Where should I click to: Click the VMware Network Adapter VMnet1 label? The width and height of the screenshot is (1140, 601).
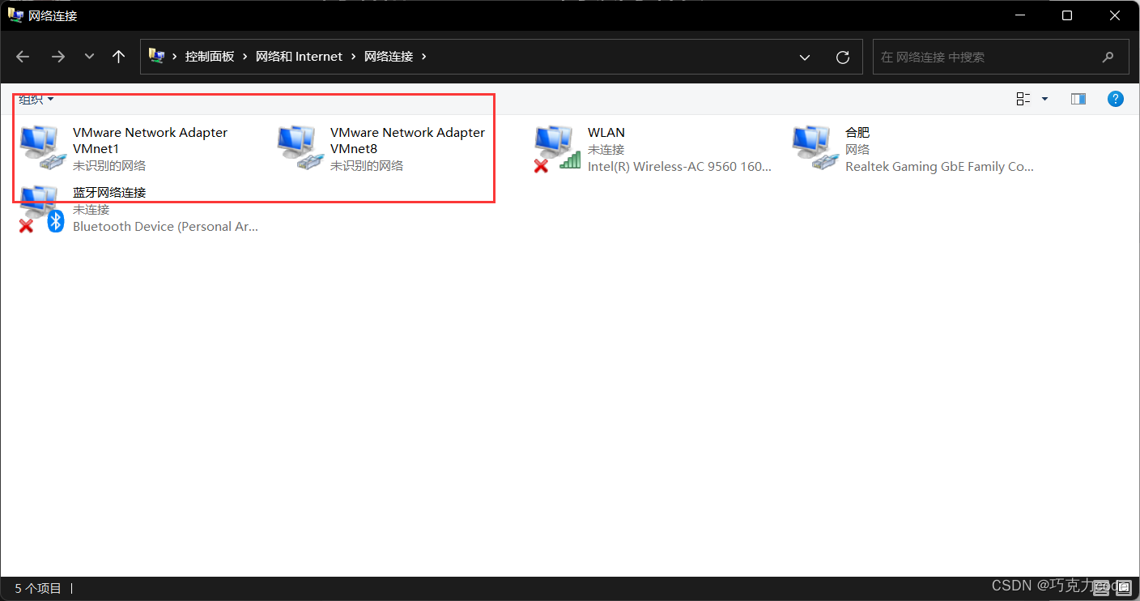(150, 140)
